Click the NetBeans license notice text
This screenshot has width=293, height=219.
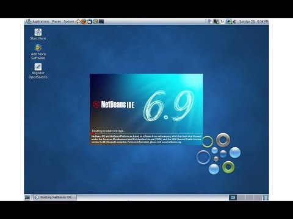(146, 139)
